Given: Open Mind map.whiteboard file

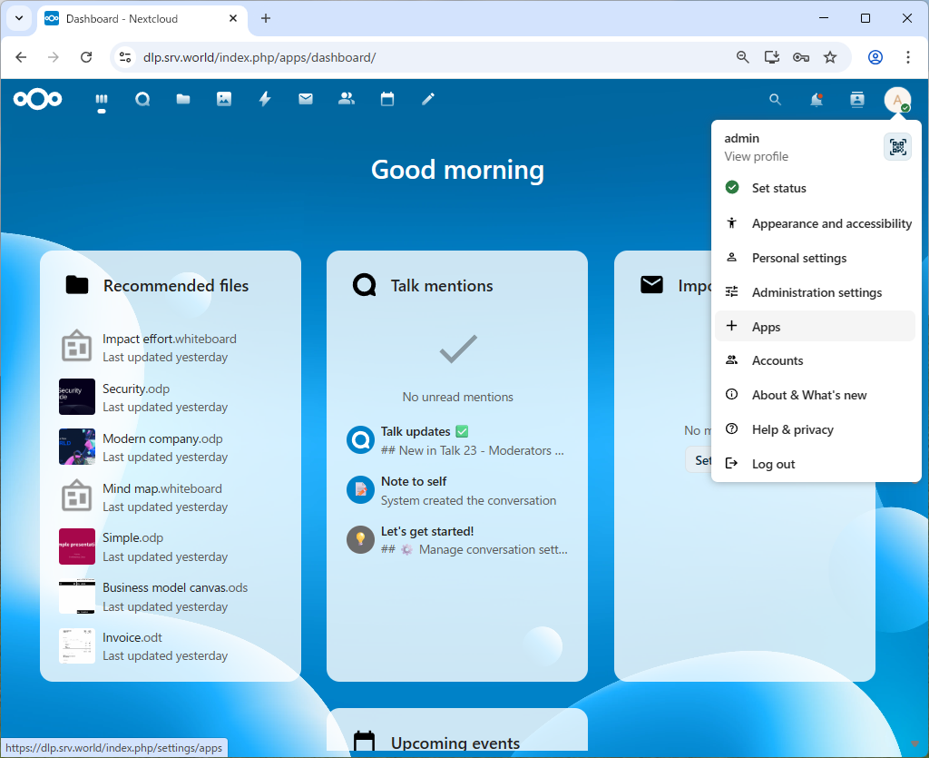Looking at the screenshot, I should click(170, 497).
